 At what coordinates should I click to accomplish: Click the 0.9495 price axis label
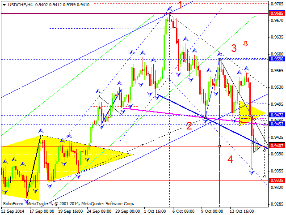tap(277, 104)
